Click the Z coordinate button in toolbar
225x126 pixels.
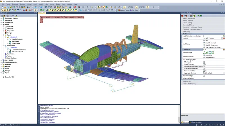(x=147, y=7)
